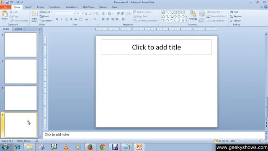Viewport: 268px width, 151px height.
Task: Select the Oval shape in gallery
Action: [x=179, y=12]
